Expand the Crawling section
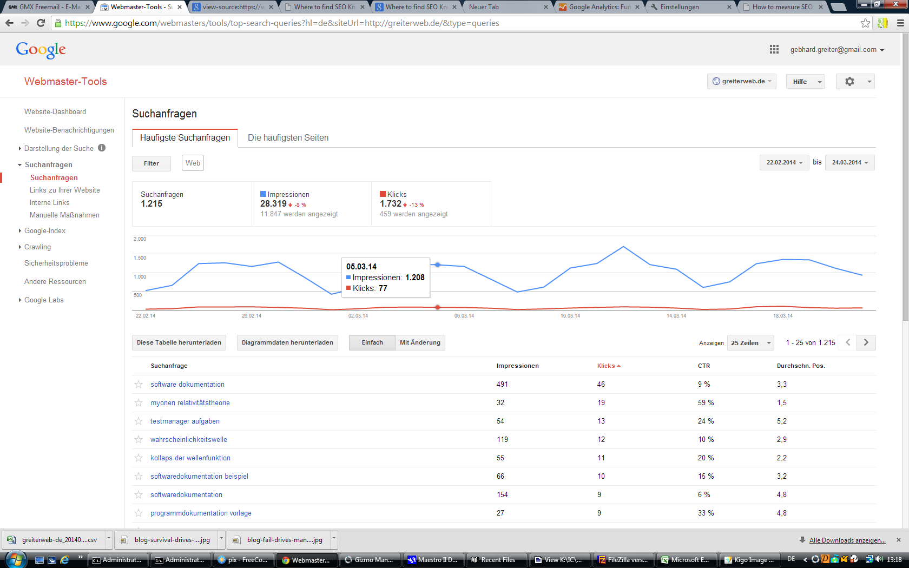The image size is (909, 568). [x=20, y=247]
